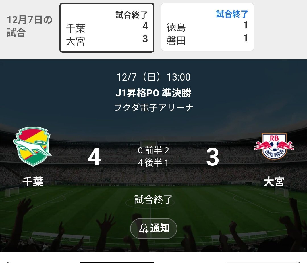Click the RB 大宮 Ardija team crest

pyautogui.click(x=274, y=146)
